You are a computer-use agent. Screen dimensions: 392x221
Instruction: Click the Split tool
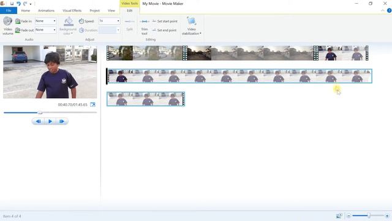coord(129,26)
